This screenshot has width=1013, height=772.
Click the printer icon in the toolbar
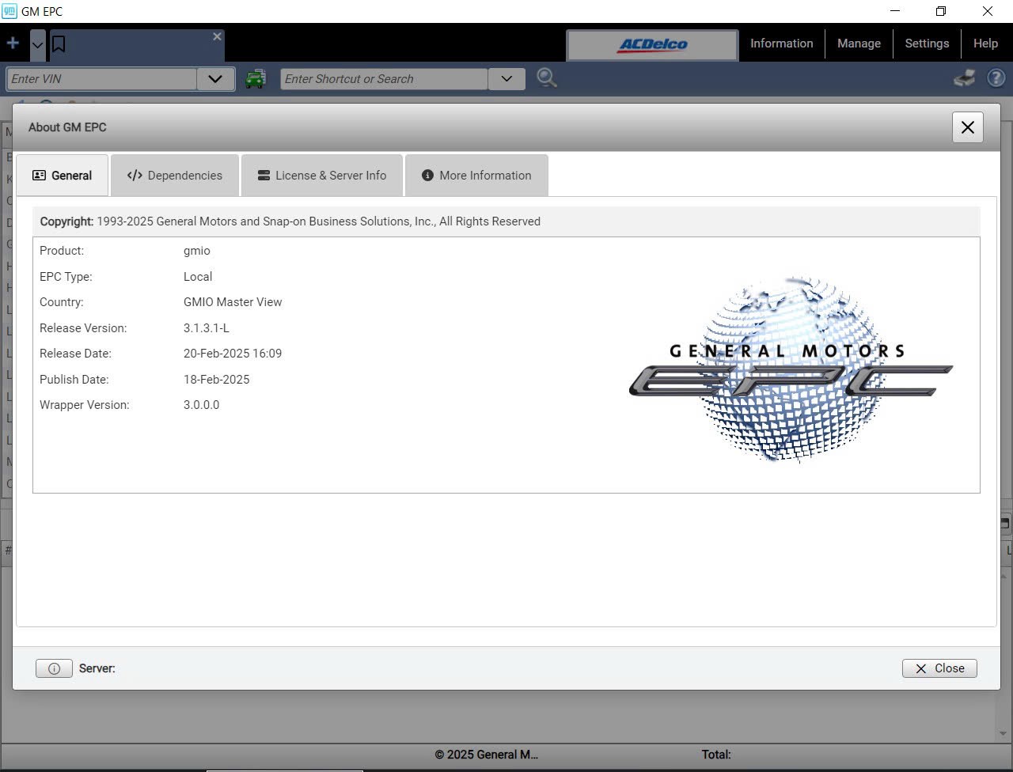964,78
